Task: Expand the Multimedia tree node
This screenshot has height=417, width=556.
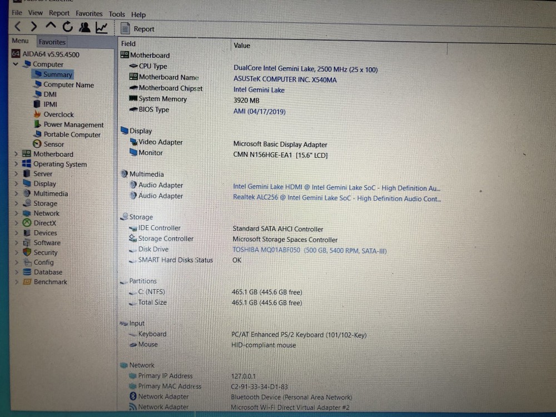Action: coord(16,193)
